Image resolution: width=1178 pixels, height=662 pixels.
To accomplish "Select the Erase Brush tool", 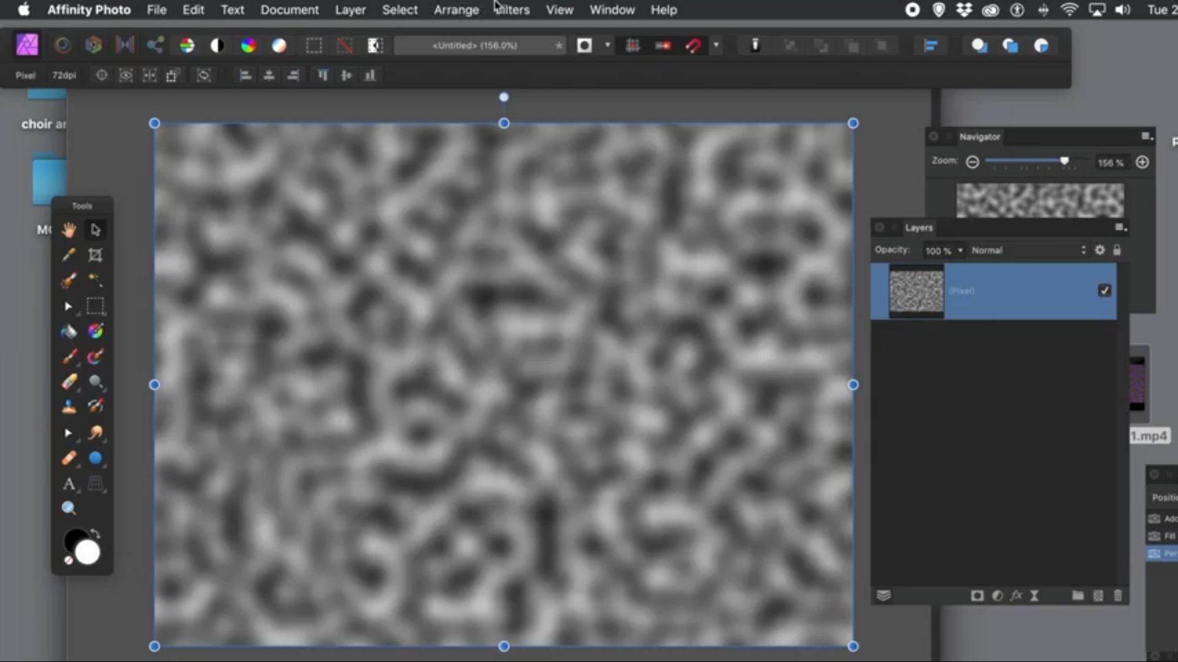I will 69,382.
